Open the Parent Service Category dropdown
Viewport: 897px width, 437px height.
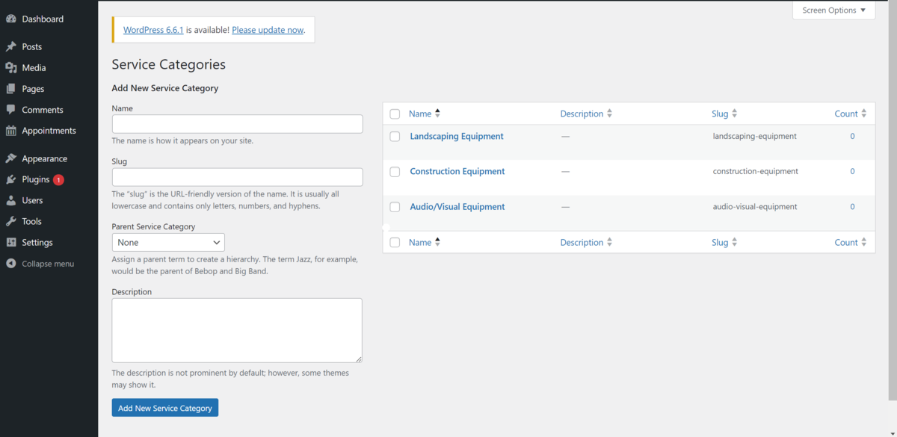tap(168, 242)
